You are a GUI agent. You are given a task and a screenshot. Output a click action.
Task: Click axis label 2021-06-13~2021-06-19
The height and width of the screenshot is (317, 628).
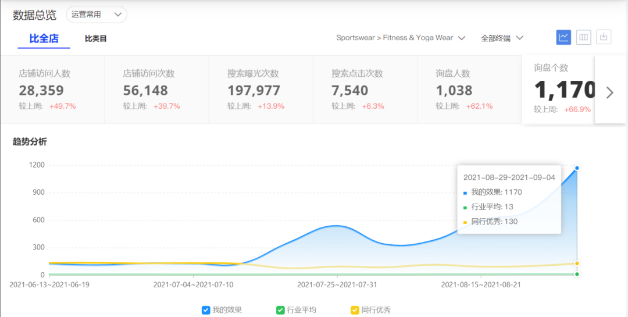[x=49, y=285]
